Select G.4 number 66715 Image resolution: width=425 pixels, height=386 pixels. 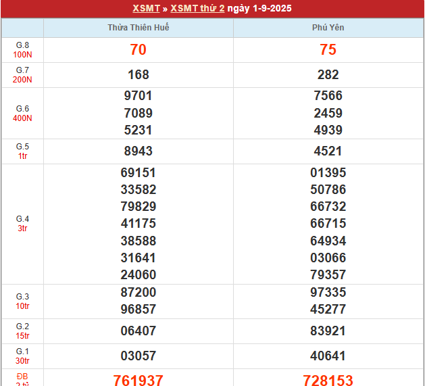point(328,224)
